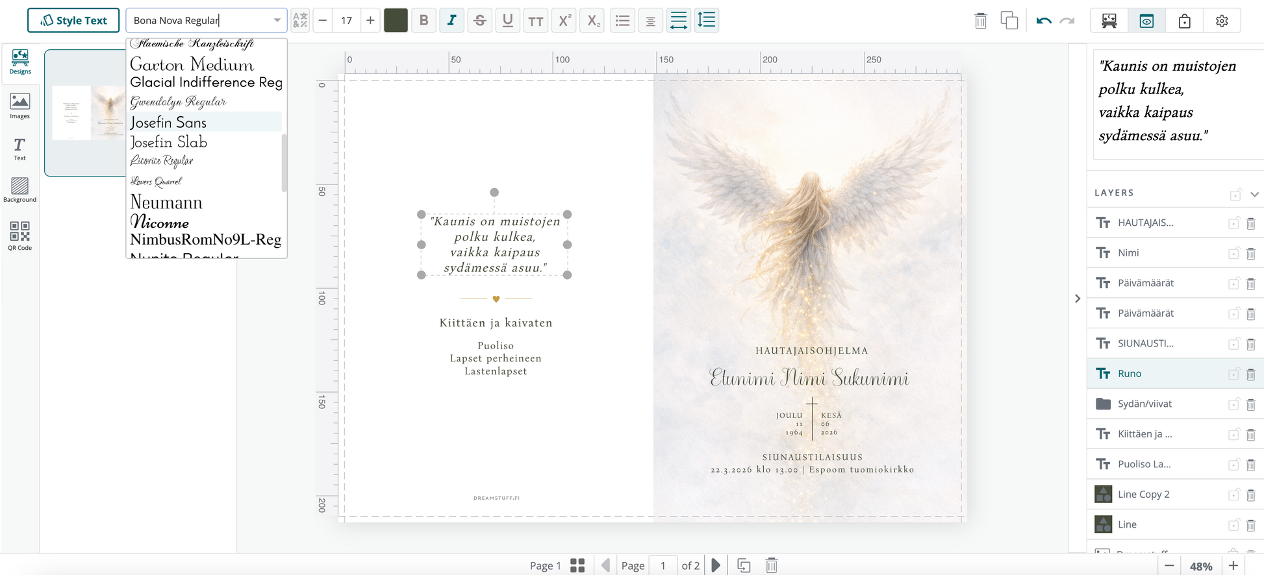Screen dimensions: 1264x575
Task: Open the settings gear
Action: tap(1222, 21)
